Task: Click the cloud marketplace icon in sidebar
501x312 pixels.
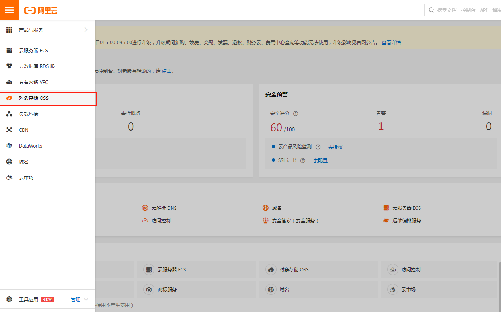Action: point(9,178)
